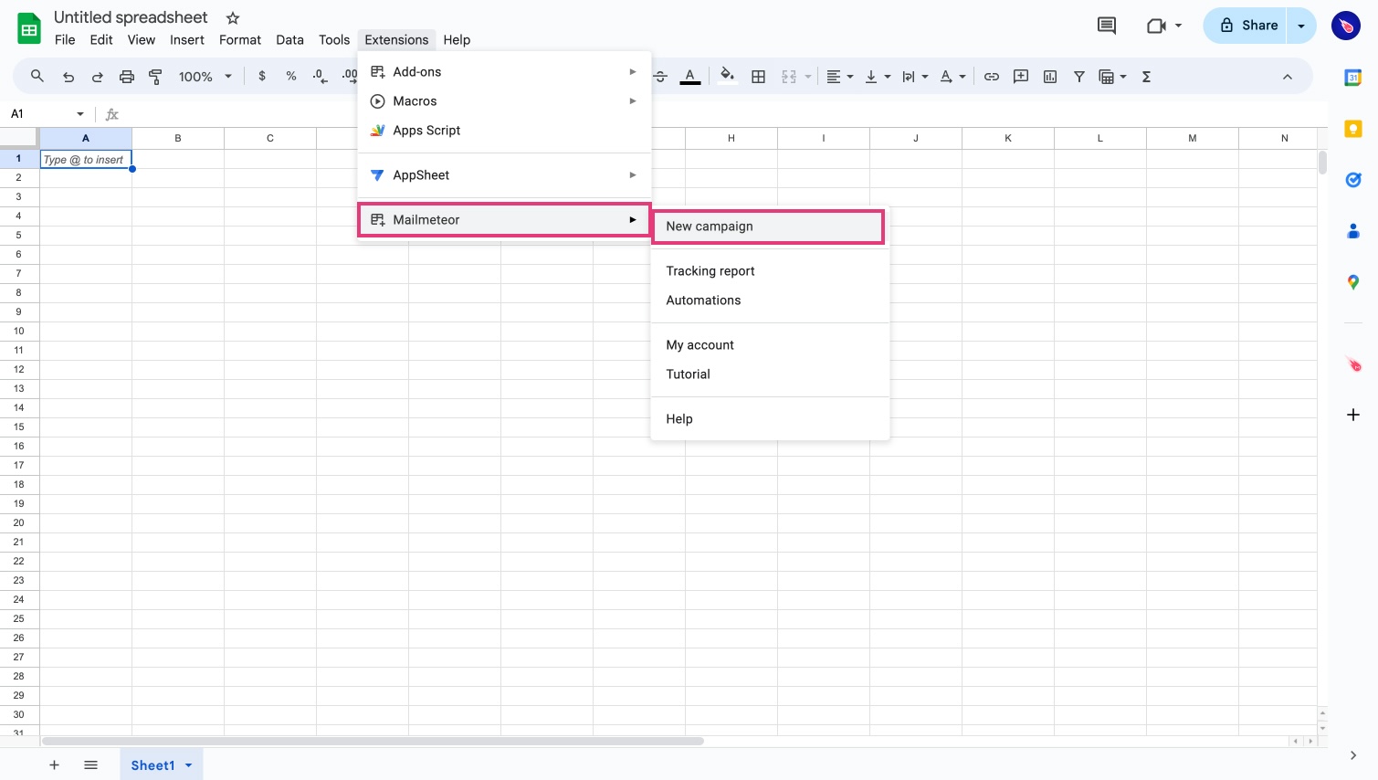Insert a comment from the toolbar

[1021, 77]
